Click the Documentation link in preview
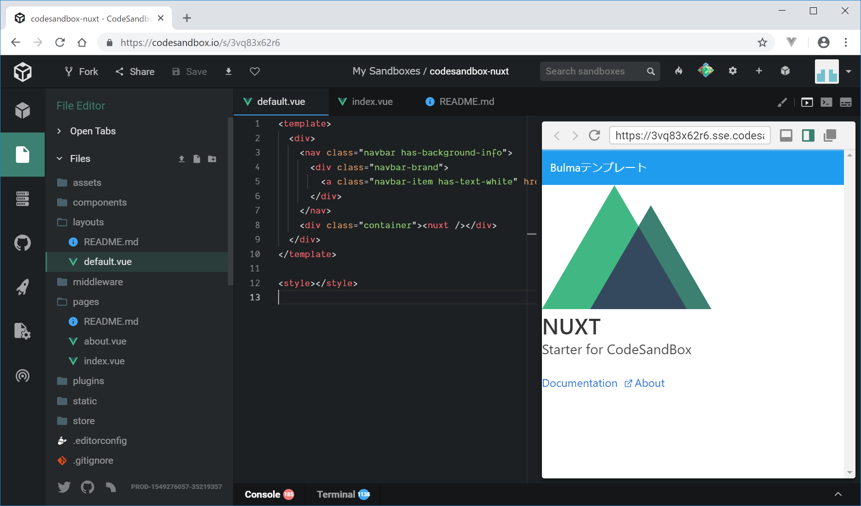 coord(580,383)
